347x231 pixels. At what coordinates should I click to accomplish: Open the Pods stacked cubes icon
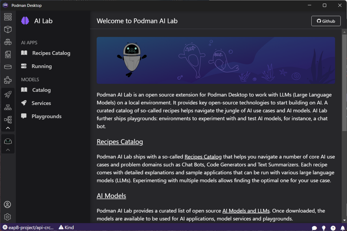pyautogui.click(x=8, y=42)
